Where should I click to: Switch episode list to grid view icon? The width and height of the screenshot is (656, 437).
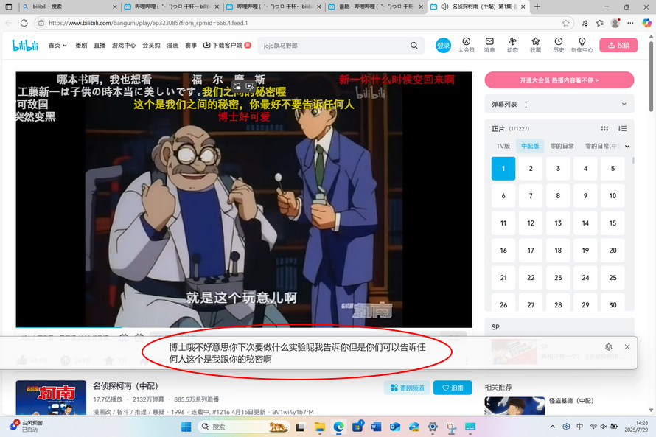pyautogui.click(x=604, y=129)
